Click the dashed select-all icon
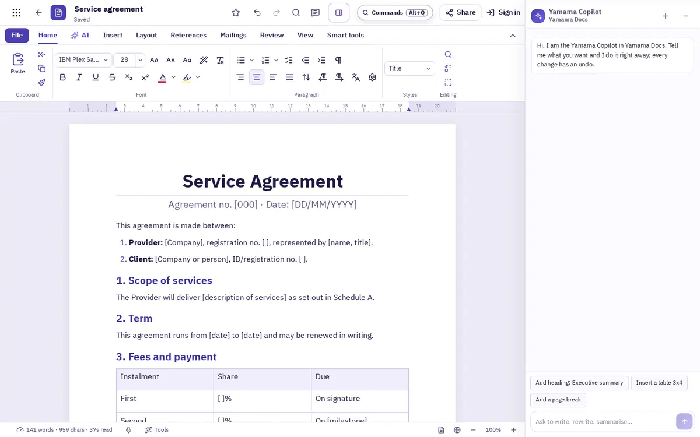This screenshot has height=437, width=700. point(448,83)
